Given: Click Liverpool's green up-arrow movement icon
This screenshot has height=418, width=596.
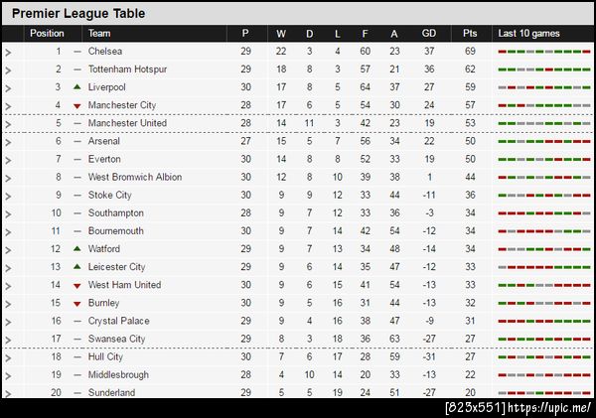Looking at the screenshot, I should click(76, 87).
